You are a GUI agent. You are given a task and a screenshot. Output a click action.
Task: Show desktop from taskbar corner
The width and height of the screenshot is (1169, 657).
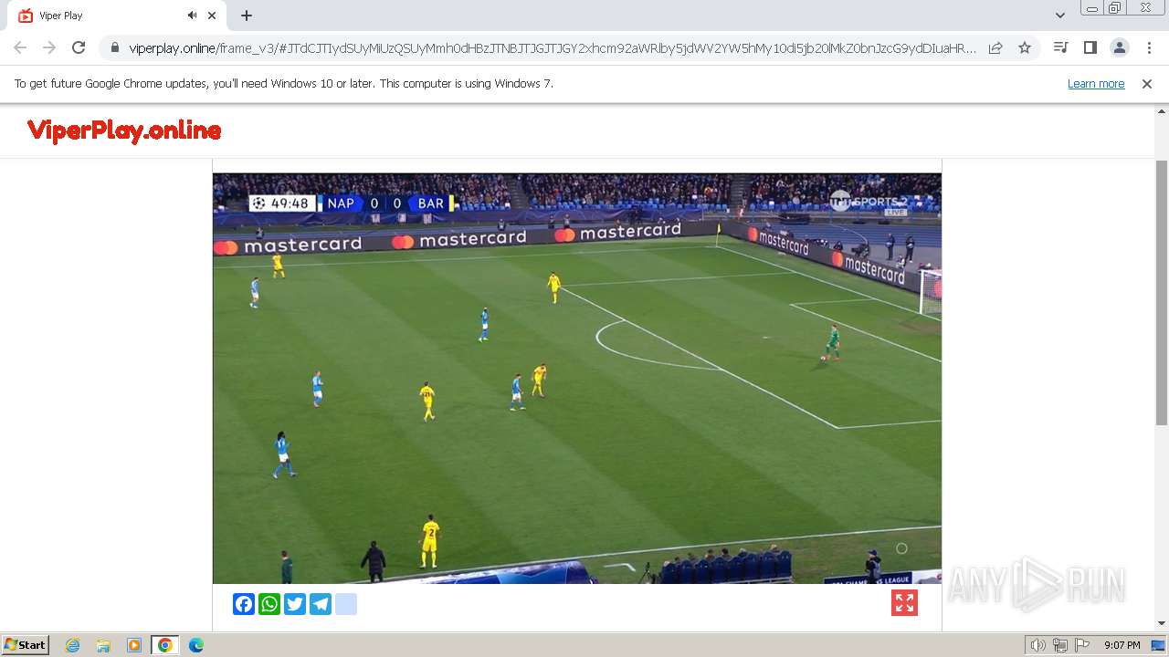tap(1160, 645)
